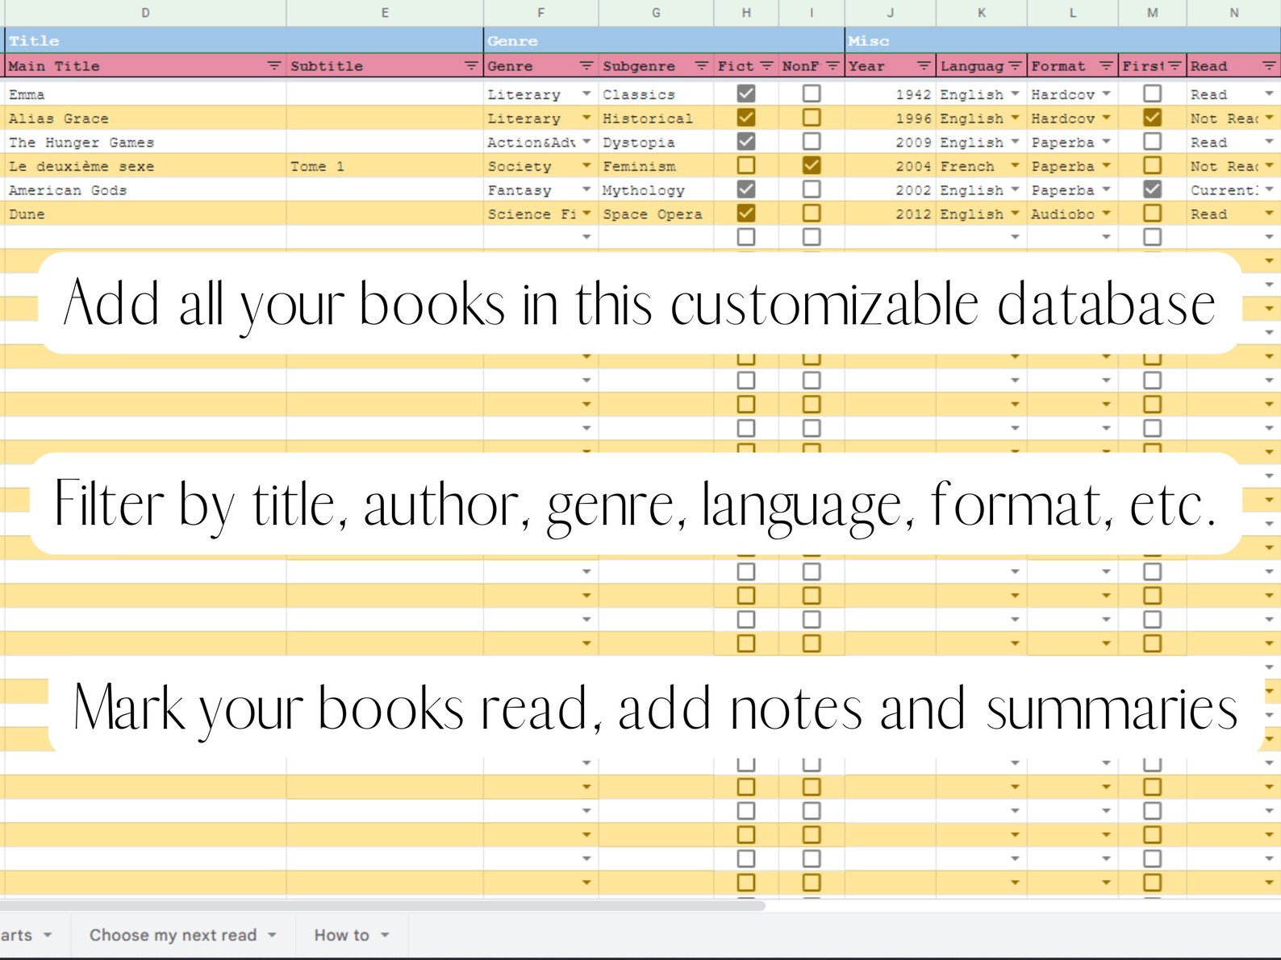Expand the Format dropdown for The Hunger Games
Screen dimensions: 1281x960
pyautogui.click(x=1106, y=142)
